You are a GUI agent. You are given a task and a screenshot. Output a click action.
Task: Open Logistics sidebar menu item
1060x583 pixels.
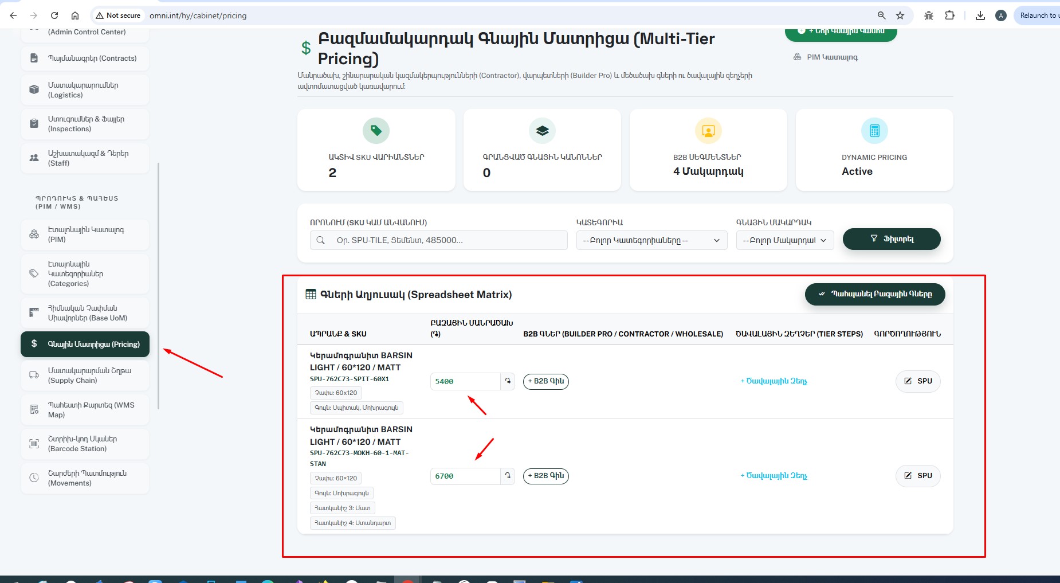pyautogui.click(x=85, y=90)
